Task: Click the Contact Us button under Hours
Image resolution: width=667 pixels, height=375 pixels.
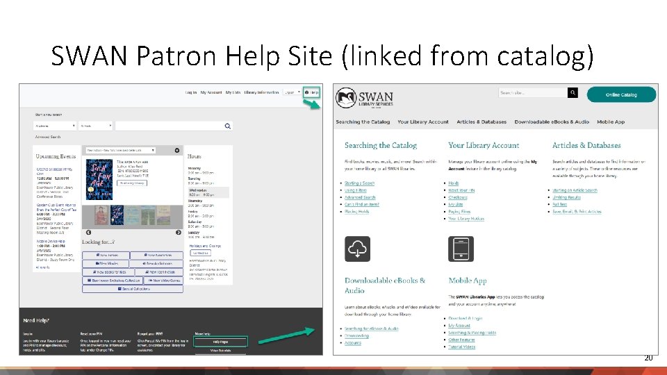Action: tap(200, 253)
